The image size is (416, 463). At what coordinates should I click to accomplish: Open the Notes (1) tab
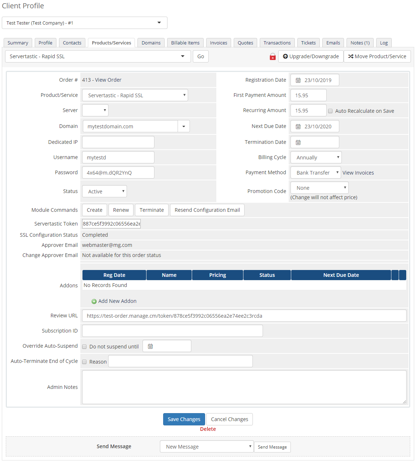(360, 43)
